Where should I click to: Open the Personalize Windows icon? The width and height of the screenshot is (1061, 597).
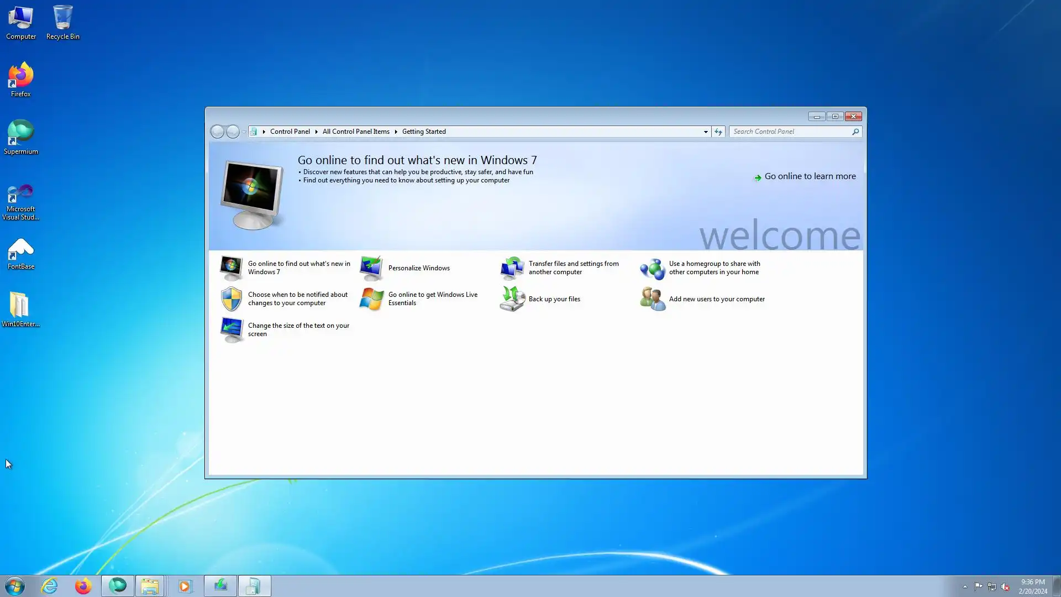click(x=371, y=268)
